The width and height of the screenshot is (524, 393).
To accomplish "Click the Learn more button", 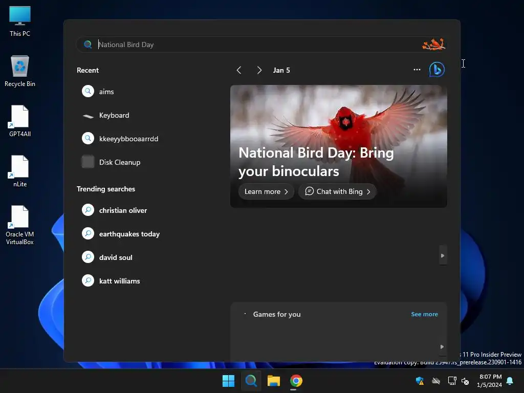I will (x=266, y=191).
